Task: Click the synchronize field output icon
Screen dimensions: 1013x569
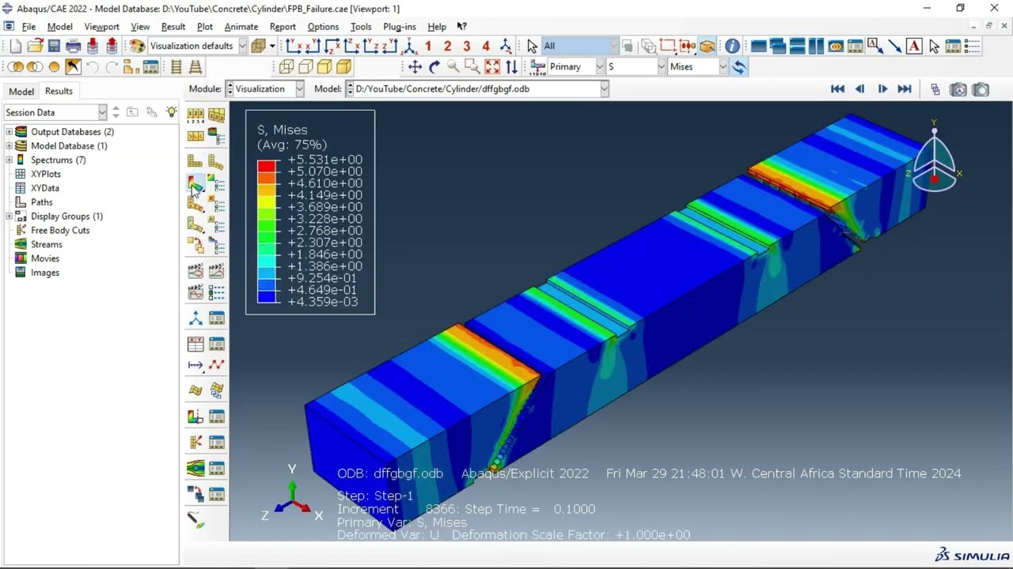Action: (739, 67)
